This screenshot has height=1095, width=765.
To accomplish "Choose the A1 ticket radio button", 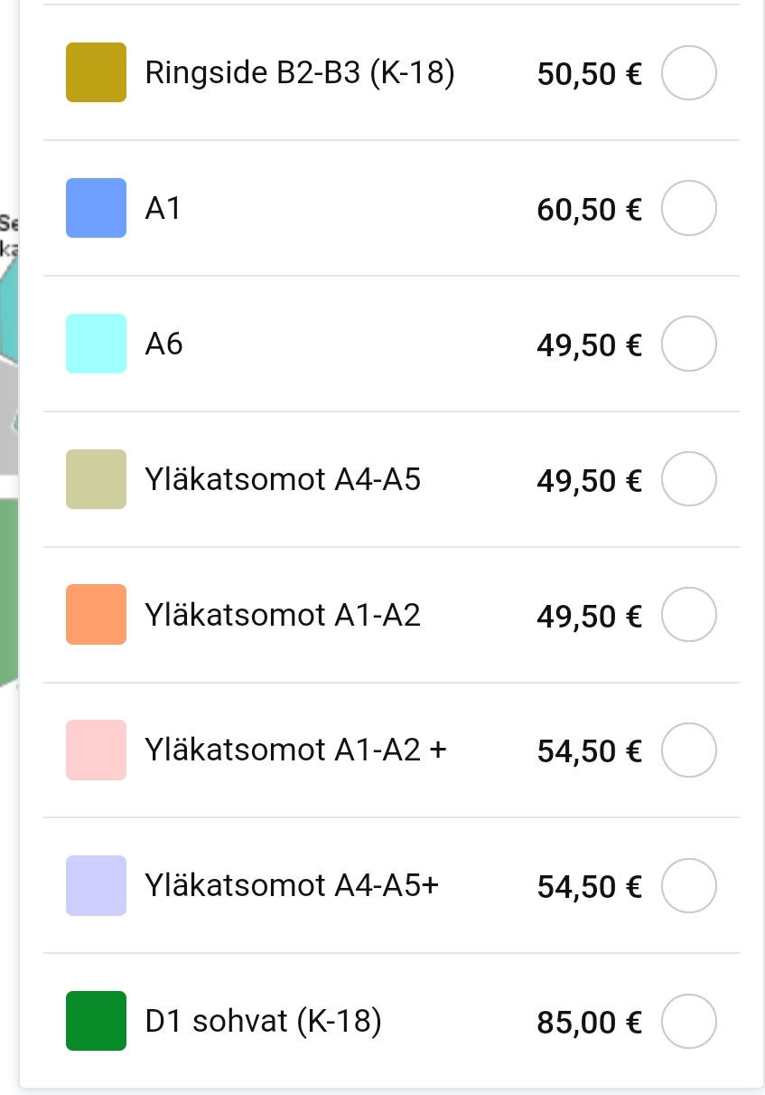I will [x=689, y=209].
